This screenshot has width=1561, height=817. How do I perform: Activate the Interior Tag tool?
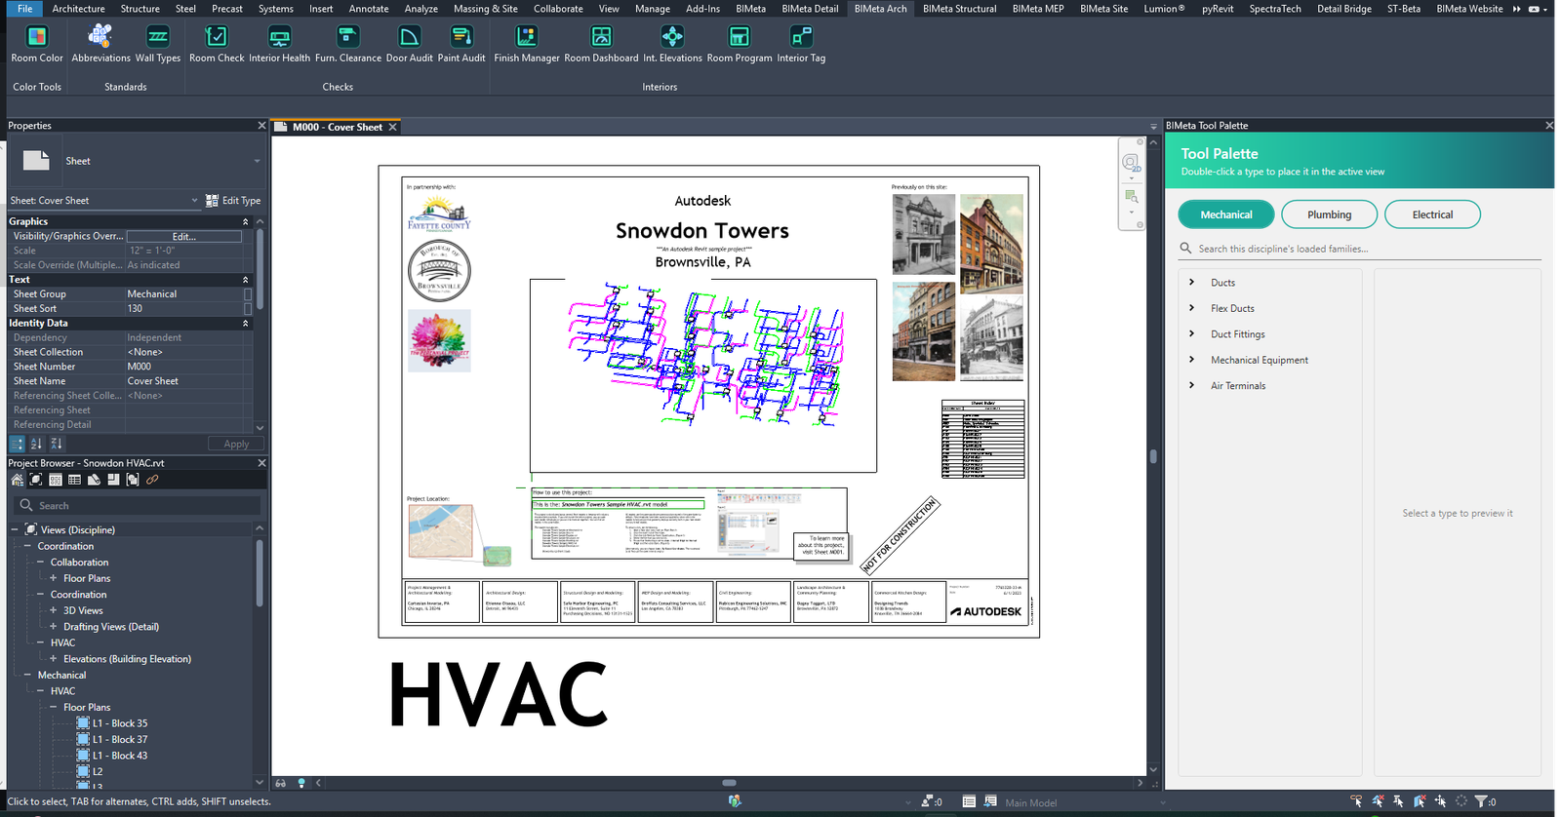(x=801, y=45)
